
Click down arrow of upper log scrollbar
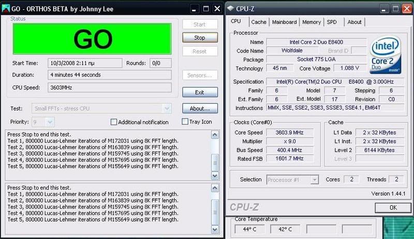coord(215,176)
